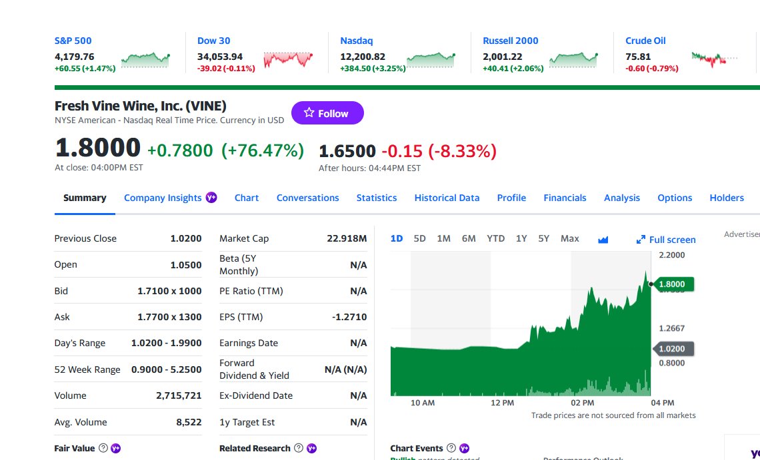The image size is (760, 460).
Task: Click the 52 Week Range value 0.9000 - 5.2500
Action: click(166, 369)
